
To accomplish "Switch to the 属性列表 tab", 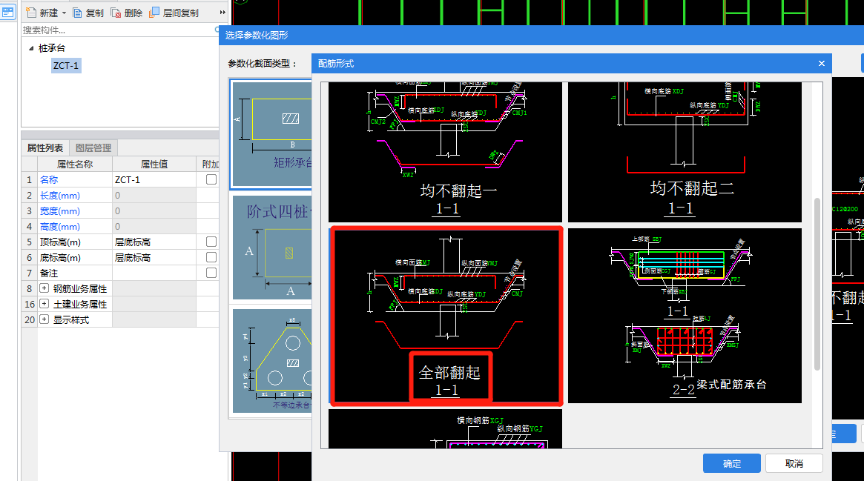I will pos(45,147).
